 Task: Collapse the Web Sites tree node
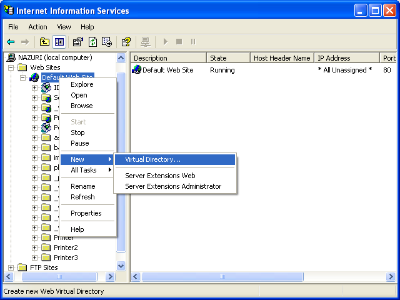pos(11,67)
